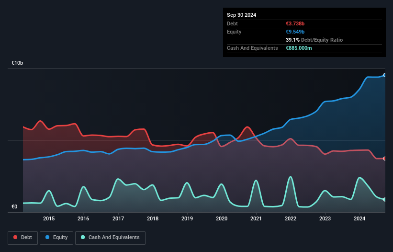Screen dimensions: 393x252
Task: Click the Debt row label in tooltip
Action: tap(232, 23)
